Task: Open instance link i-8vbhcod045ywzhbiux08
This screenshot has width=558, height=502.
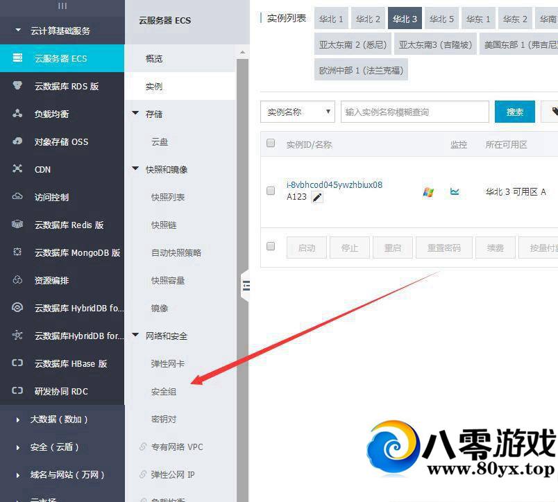Action: coord(334,184)
